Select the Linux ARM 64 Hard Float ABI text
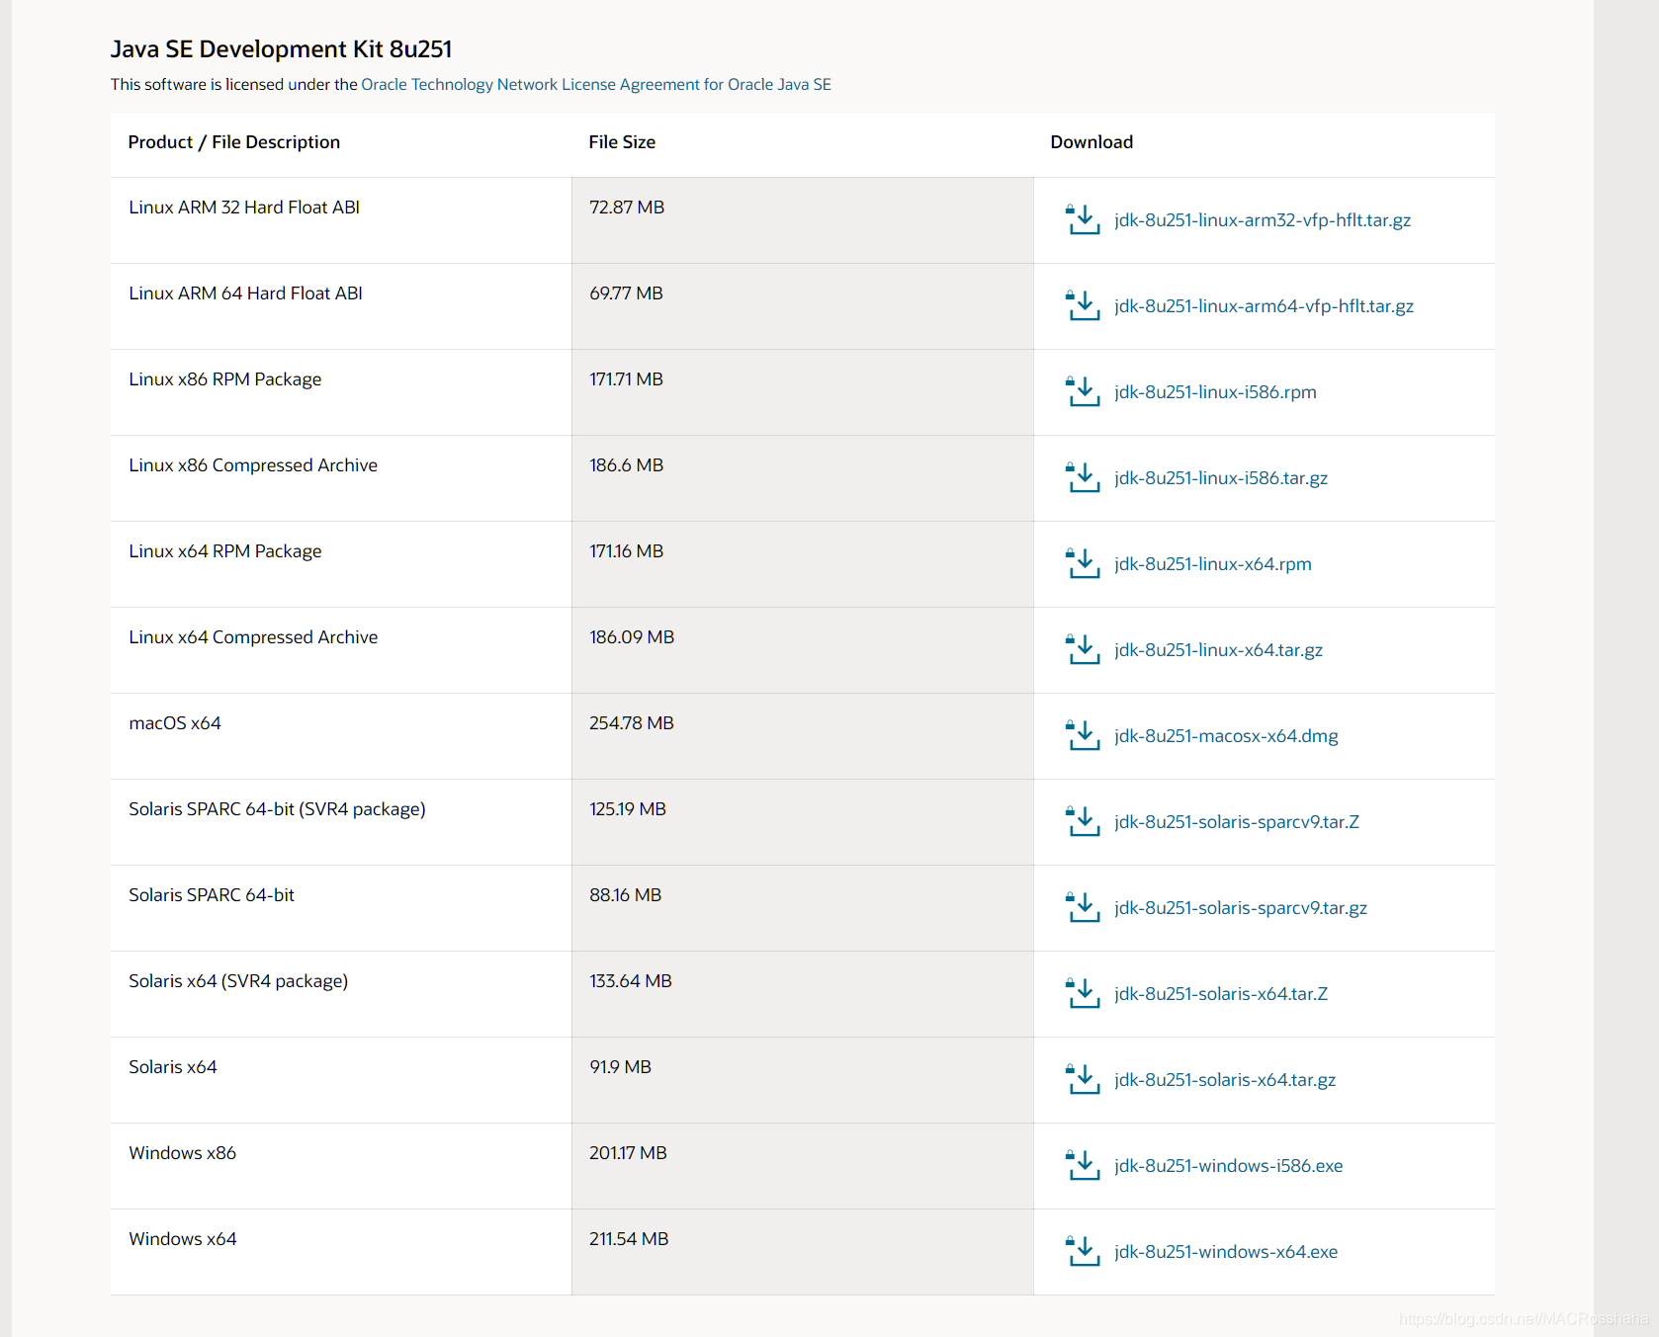 click(x=245, y=293)
